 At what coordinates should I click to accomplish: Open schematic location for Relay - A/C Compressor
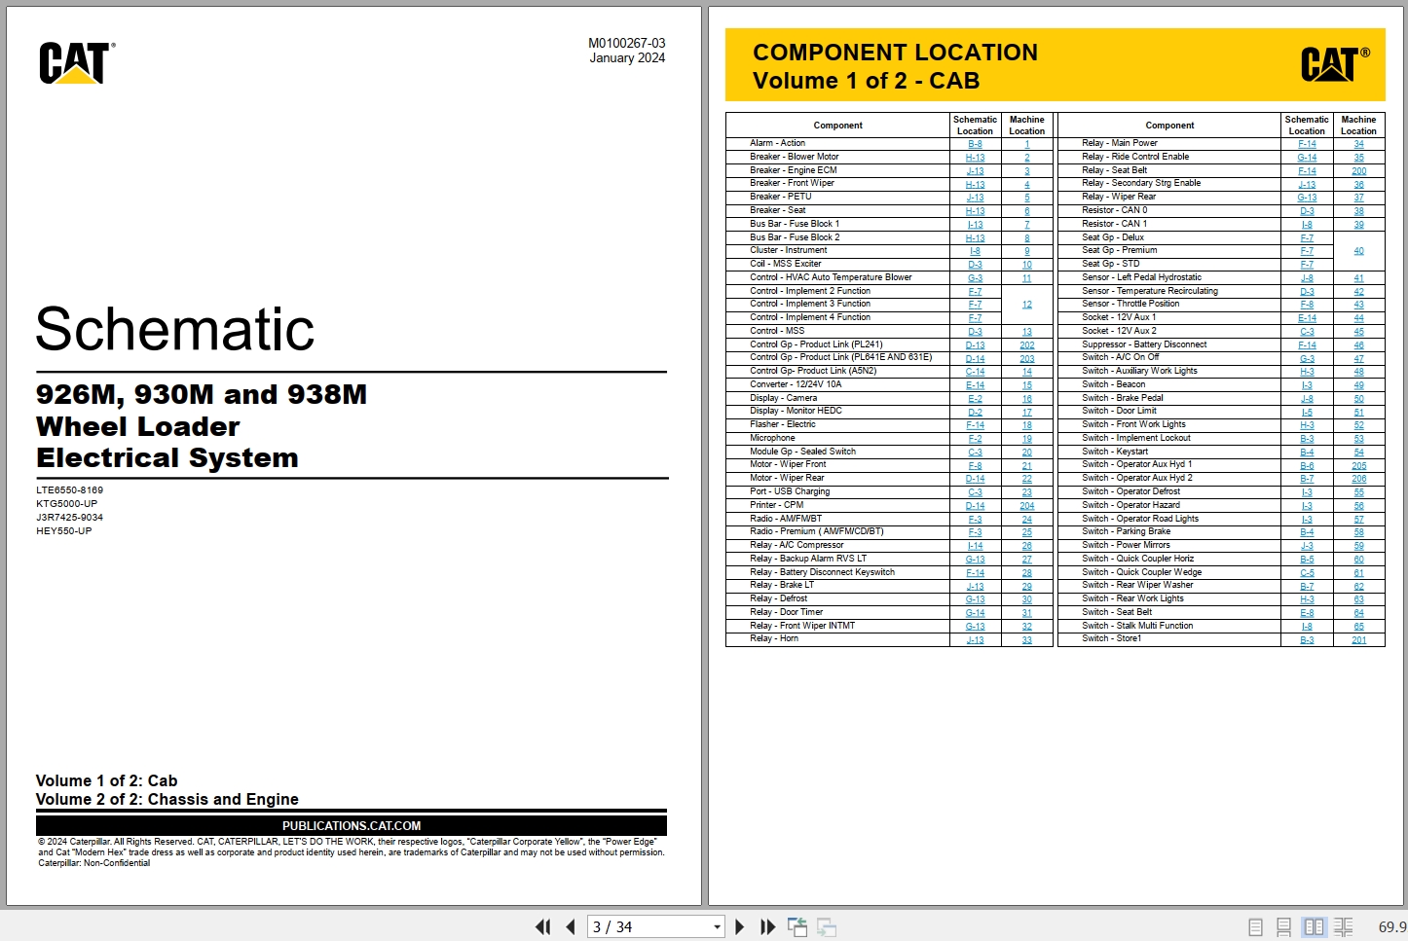[975, 546]
